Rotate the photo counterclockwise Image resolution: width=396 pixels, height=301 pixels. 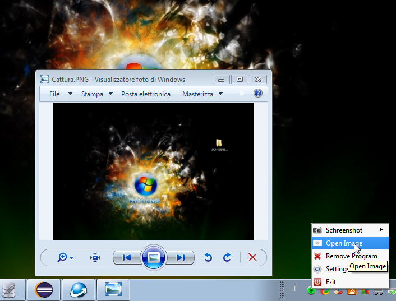pyautogui.click(x=208, y=257)
